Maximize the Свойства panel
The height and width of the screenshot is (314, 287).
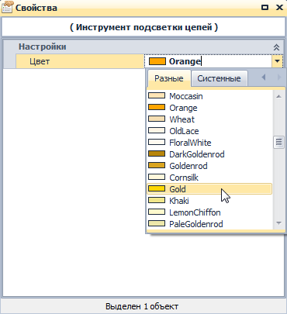click(x=265, y=7)
